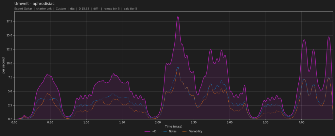The height and width of the screenshot is (136, 335).
Task: Click the '3:30' time tick label
Action: click(266, 123)
